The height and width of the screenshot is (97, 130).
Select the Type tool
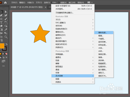pyautogui.click(x=1, y=23)
